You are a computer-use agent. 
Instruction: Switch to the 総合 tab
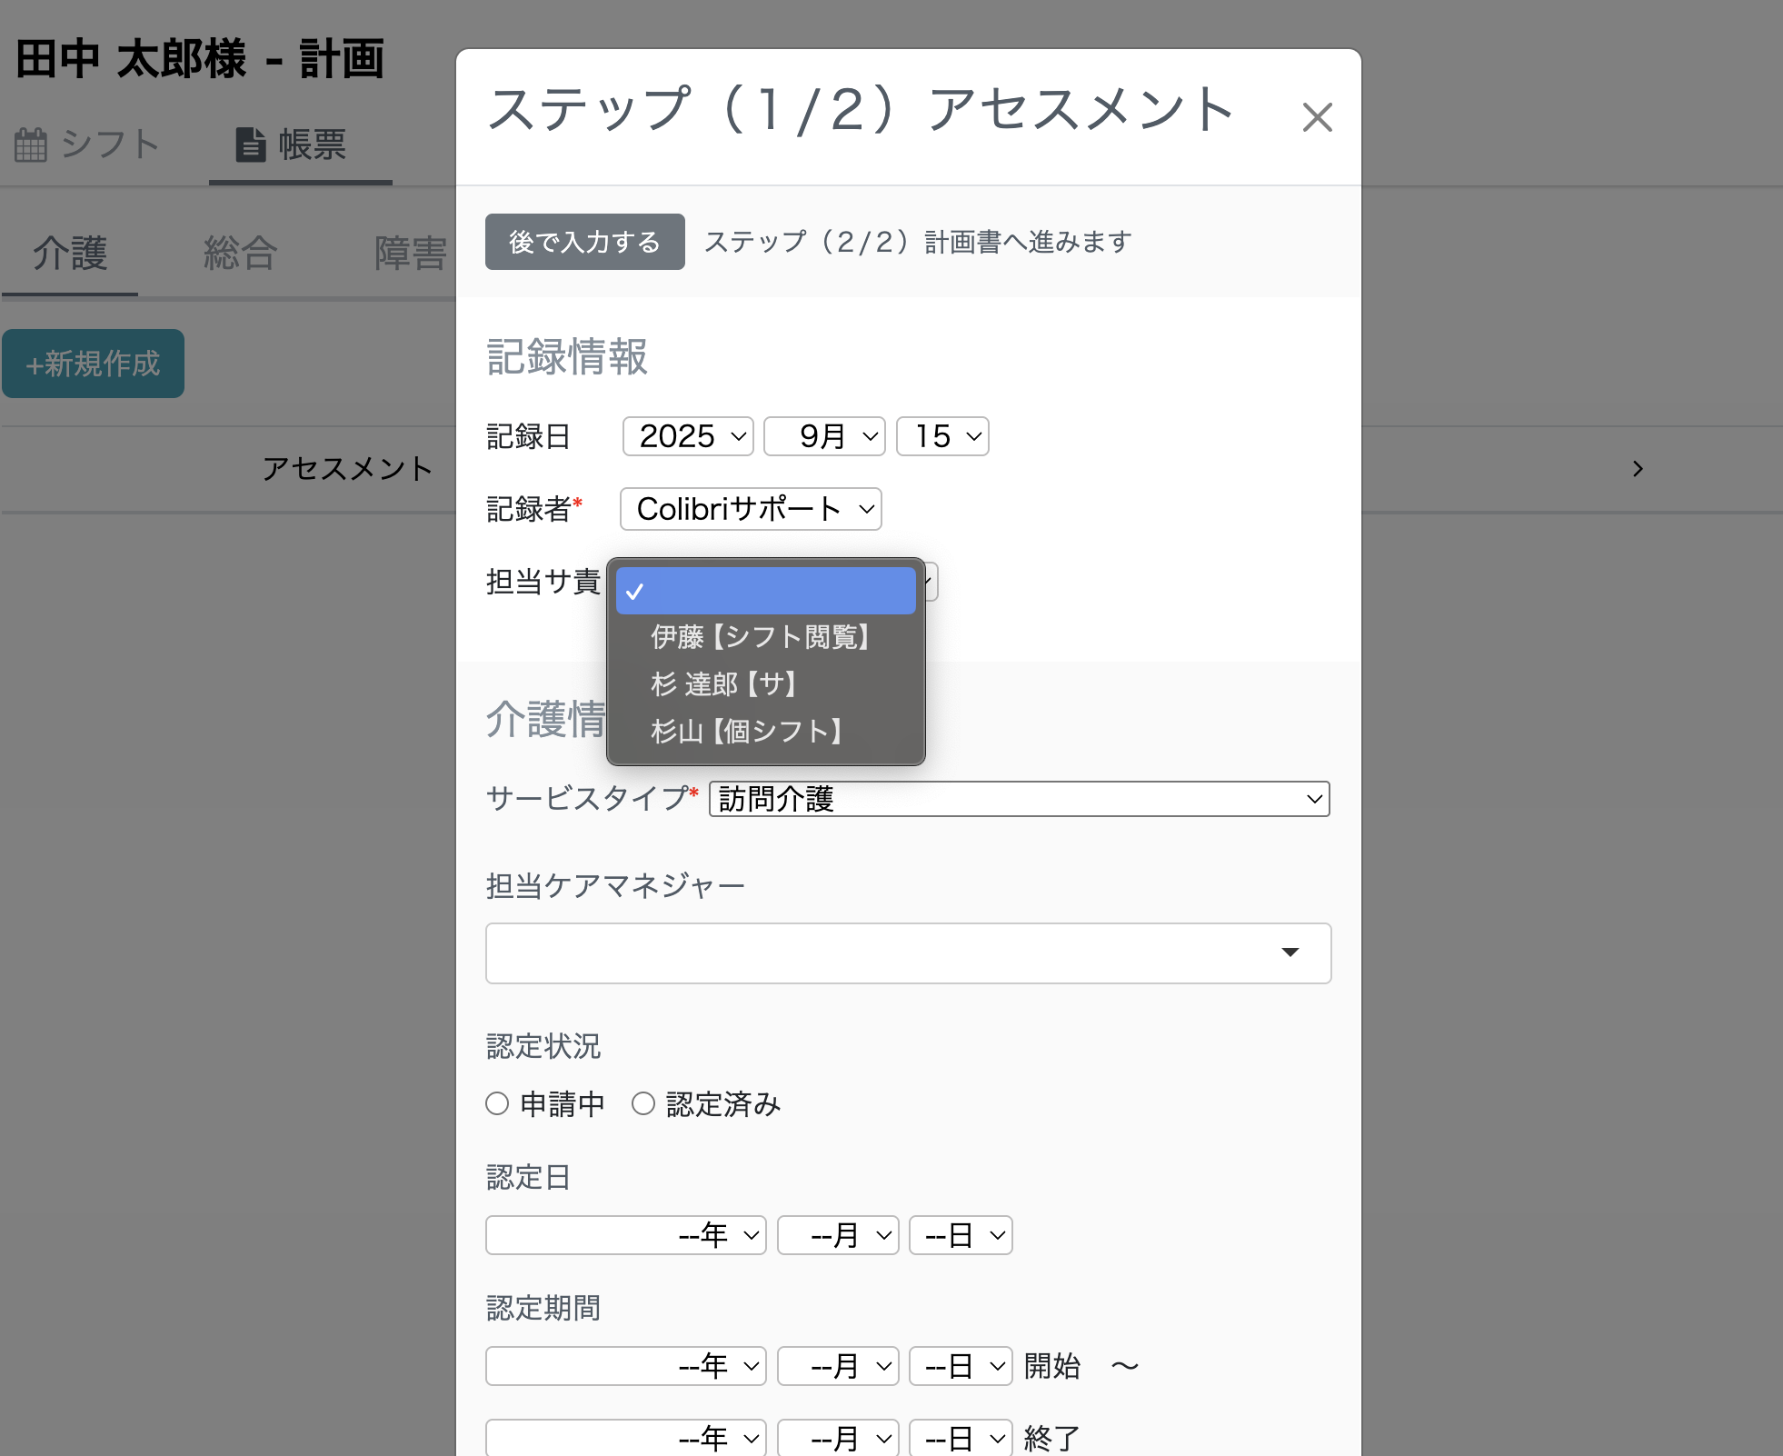coord(238,253)
